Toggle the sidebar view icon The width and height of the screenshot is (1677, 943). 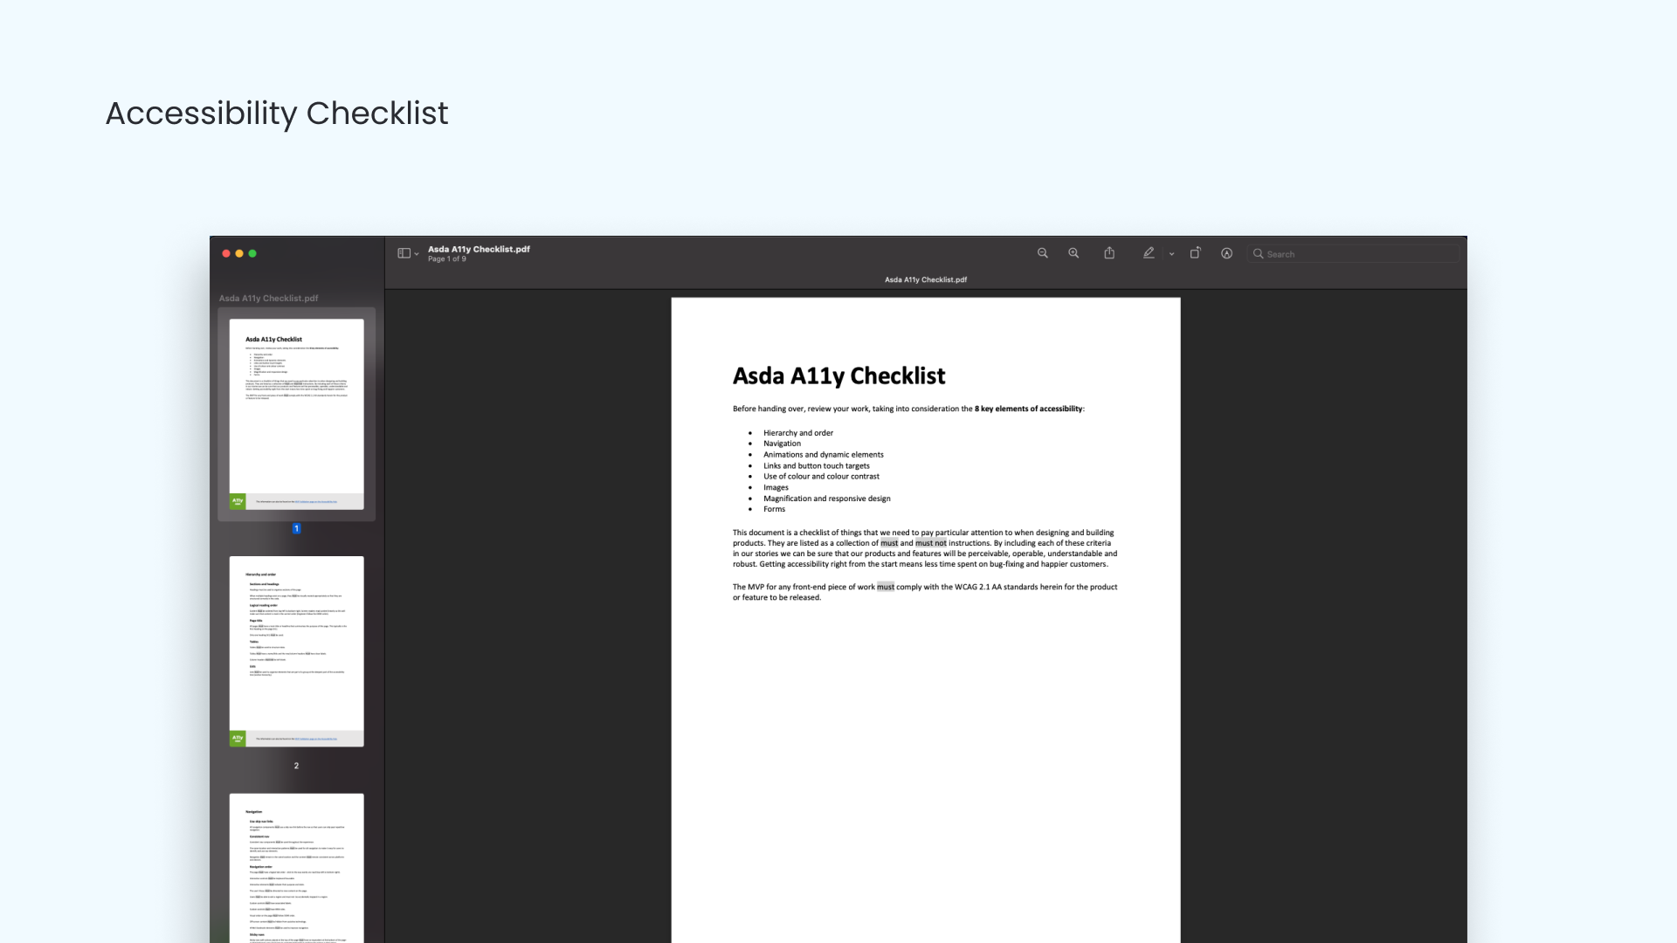pos(404,253)
